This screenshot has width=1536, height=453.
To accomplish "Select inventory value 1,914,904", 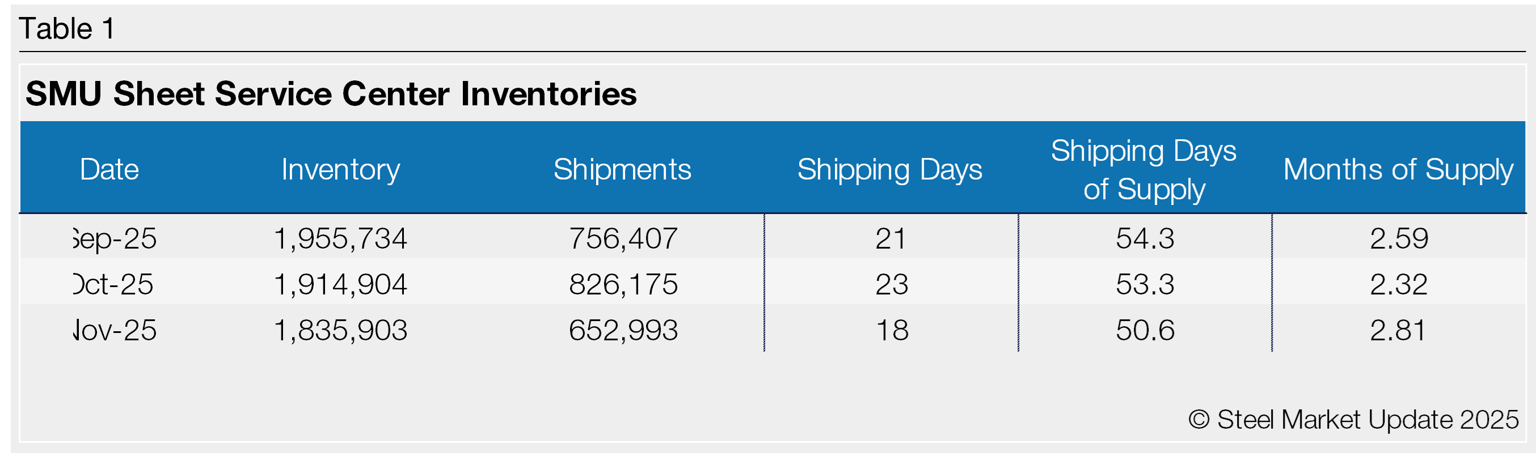I will [340, 284].
